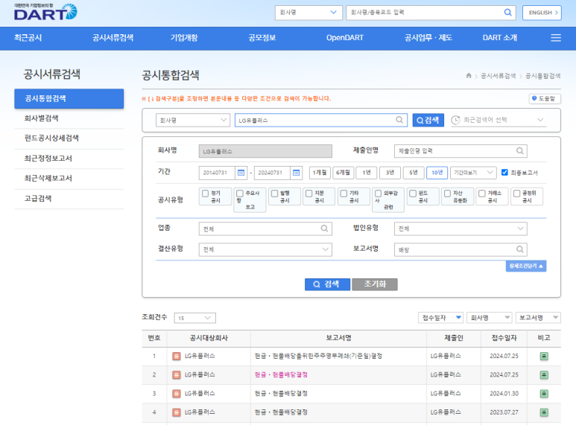Open the 기업개황 menu
Image resolution: width=576 pixels, height=425 pixels.
tap(184, 38)
